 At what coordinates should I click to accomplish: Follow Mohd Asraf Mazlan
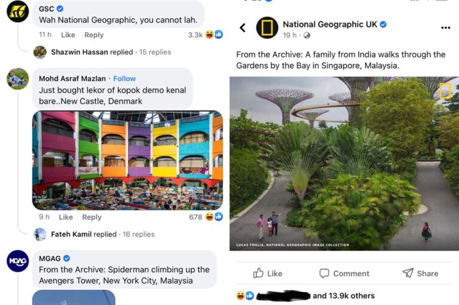(x=124, y=79)
